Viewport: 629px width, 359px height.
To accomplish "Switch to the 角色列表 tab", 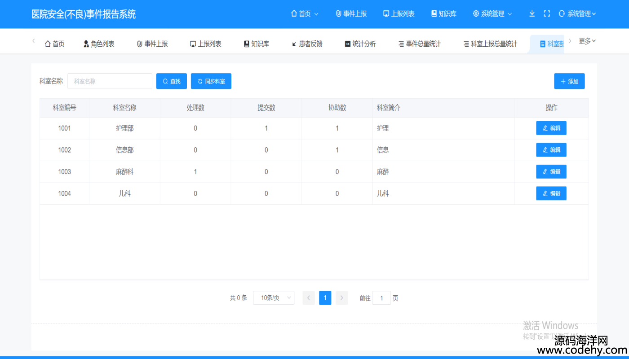I will point(99,44).
